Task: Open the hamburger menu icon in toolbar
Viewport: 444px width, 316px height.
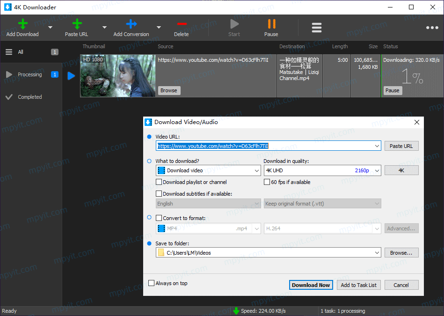Action: (317, 28)
